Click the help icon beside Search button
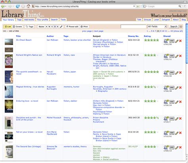188x163 pixels. (x=181, y=27)
